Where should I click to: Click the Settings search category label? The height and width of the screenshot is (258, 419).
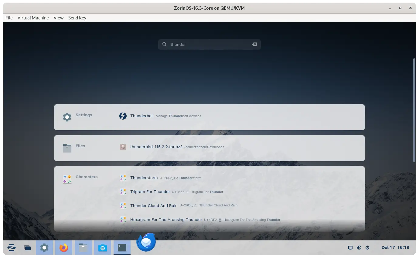click(x=84, y=115)
